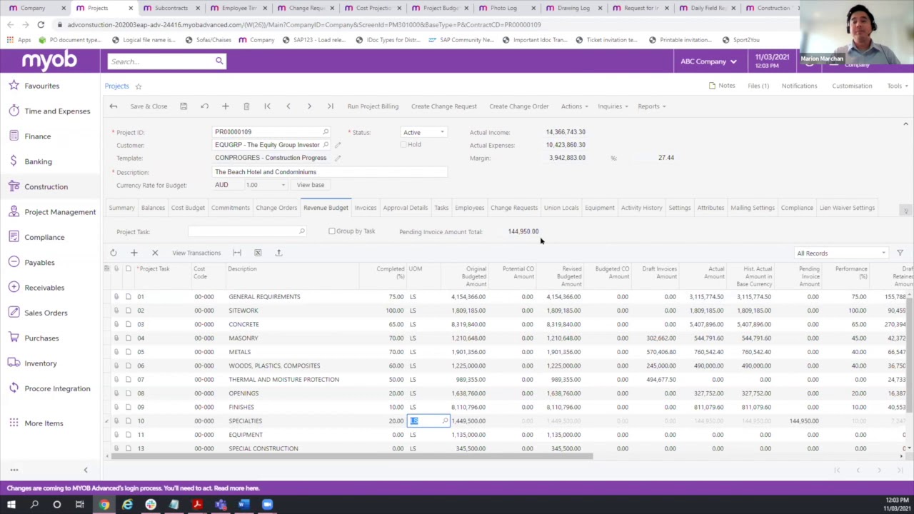The width and height of the screenshot is (914, 514).
Task: Click the delete trash icon in toolbar
Action: pyautogui.click(x=246, y=106)
